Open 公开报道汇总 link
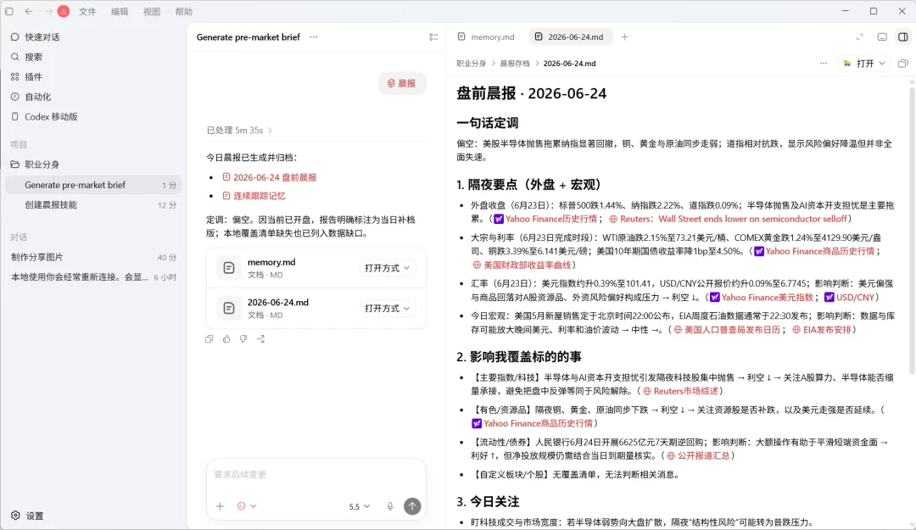This screenshot has width=916, height=530. [x=698, y=455]
